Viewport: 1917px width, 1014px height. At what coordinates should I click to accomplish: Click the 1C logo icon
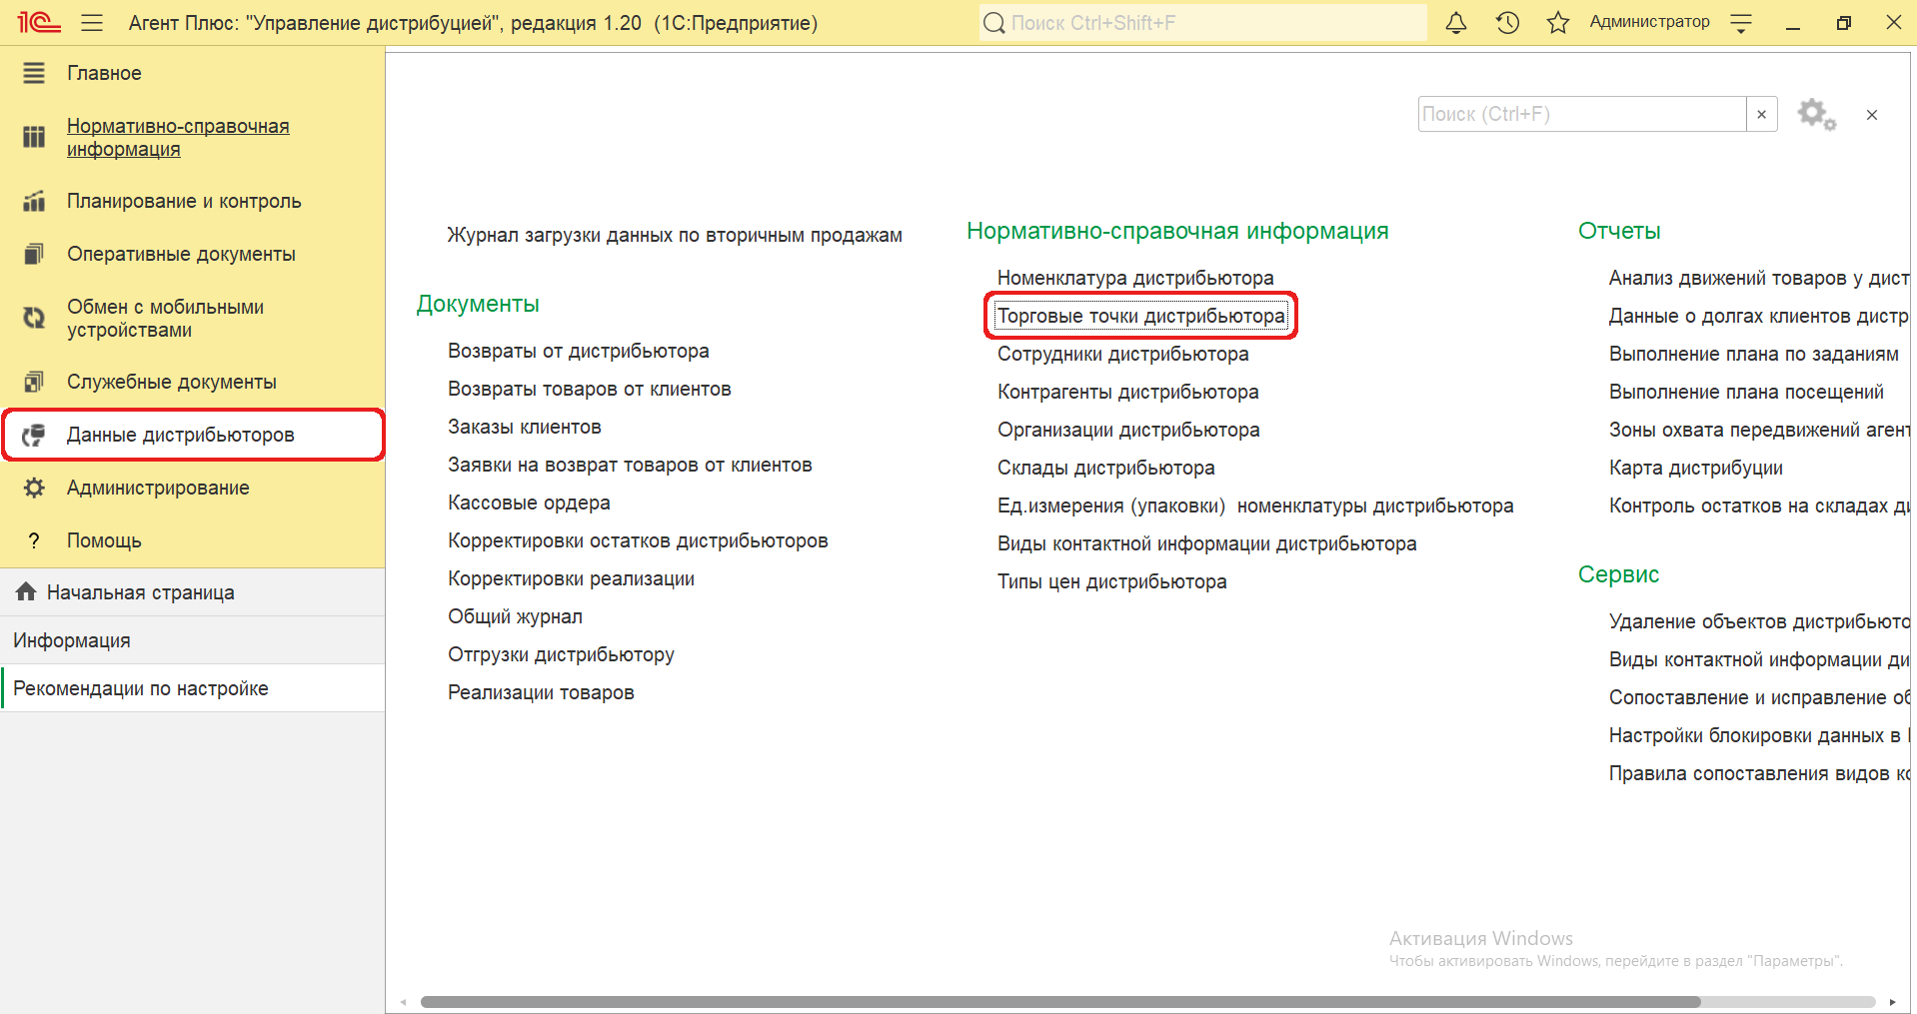point(38,22)
